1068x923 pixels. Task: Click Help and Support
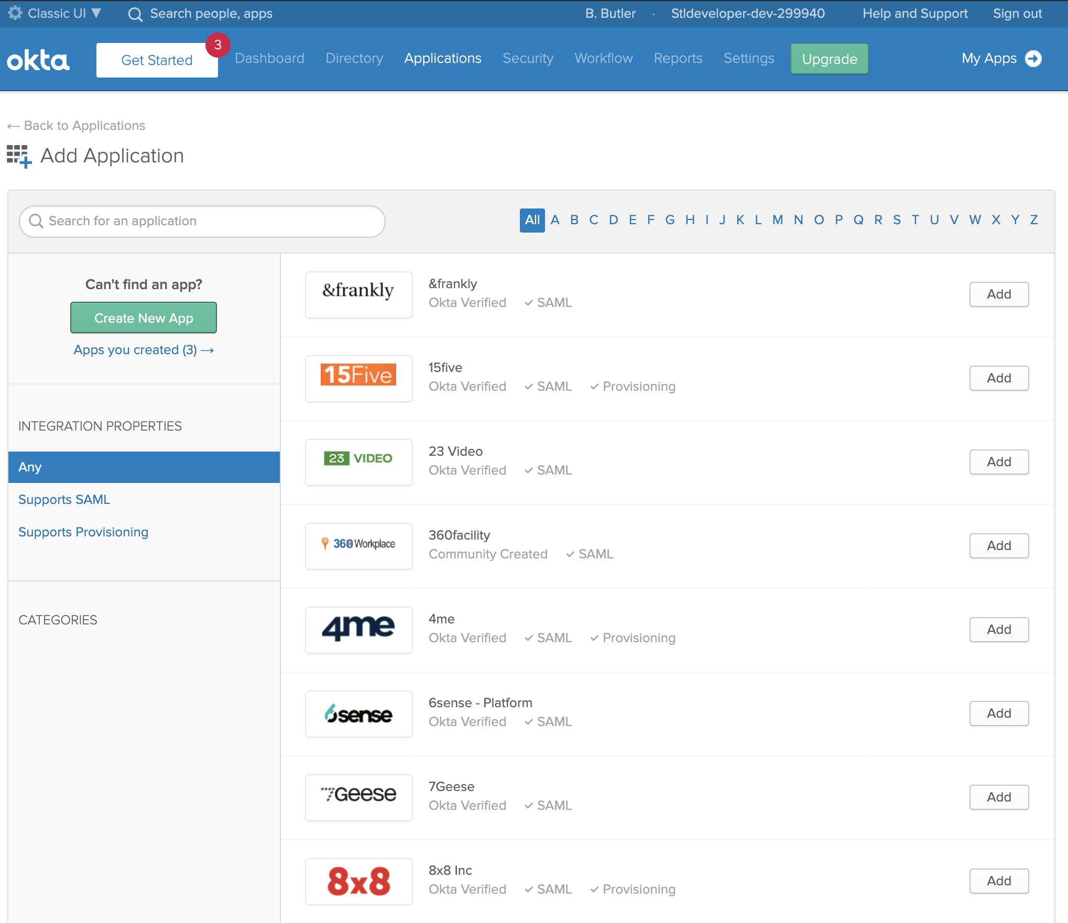[915, 14]
